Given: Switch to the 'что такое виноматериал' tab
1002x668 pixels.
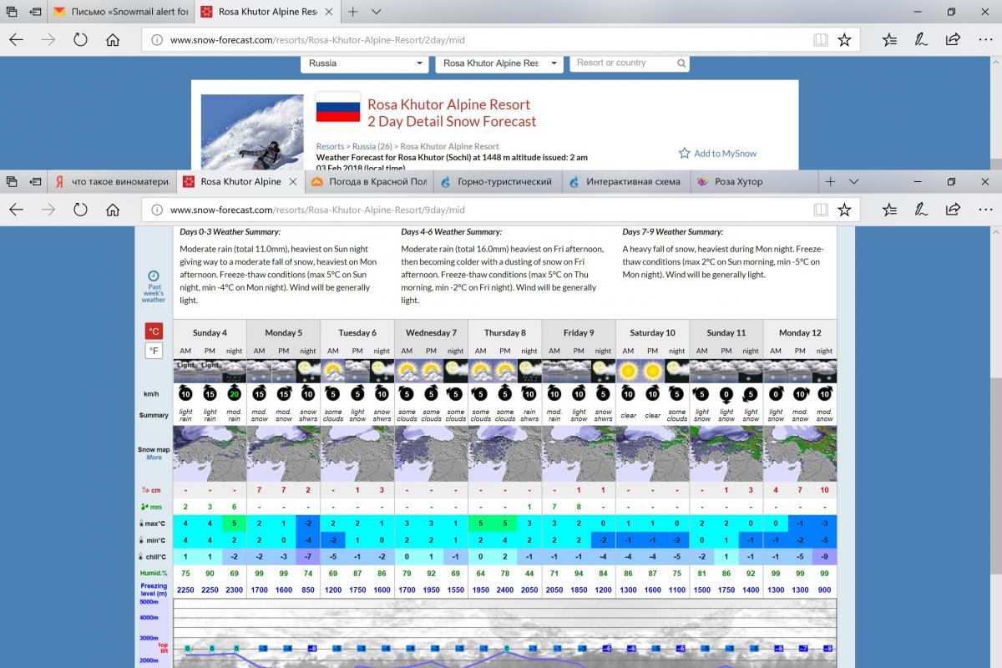Looking at the screenshot, I should point(112,181).
